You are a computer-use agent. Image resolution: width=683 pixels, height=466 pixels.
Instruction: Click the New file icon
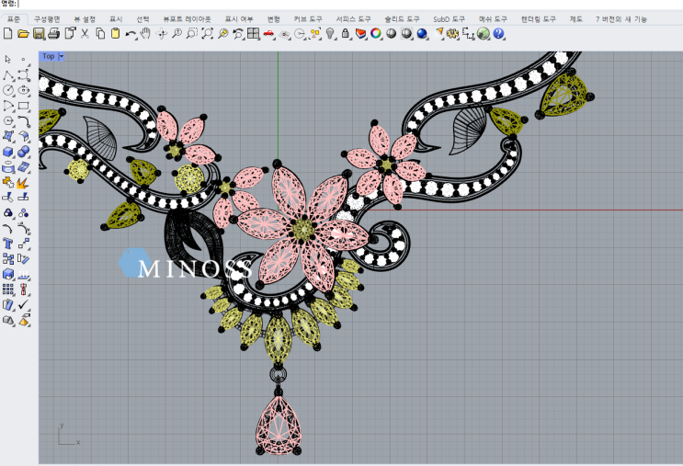click(x=8, y=34)
